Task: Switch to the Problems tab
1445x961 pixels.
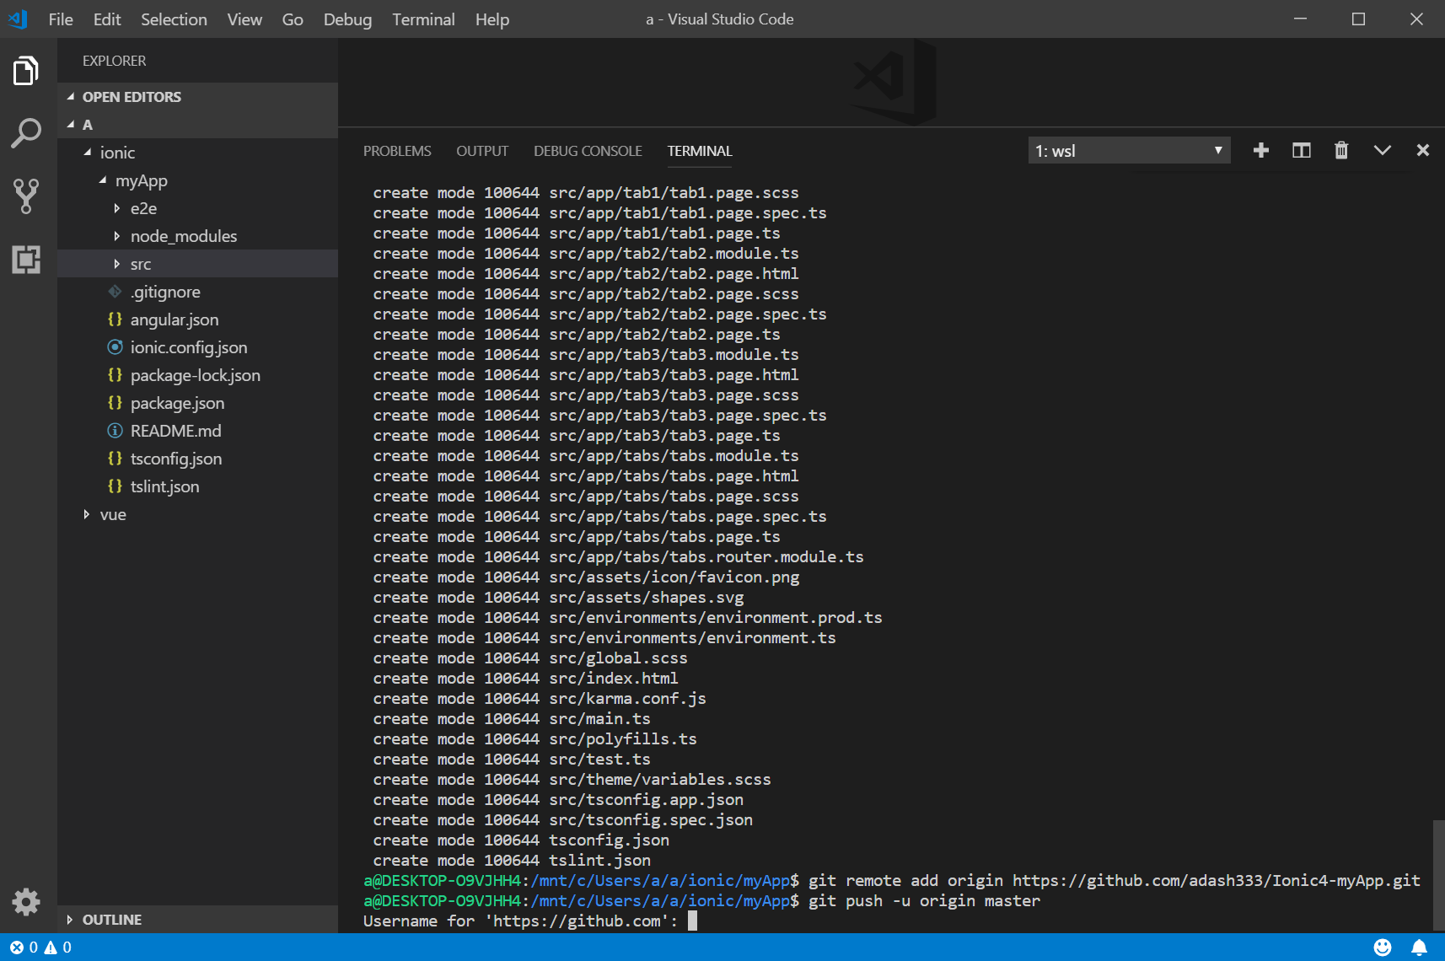Action: 397,151
